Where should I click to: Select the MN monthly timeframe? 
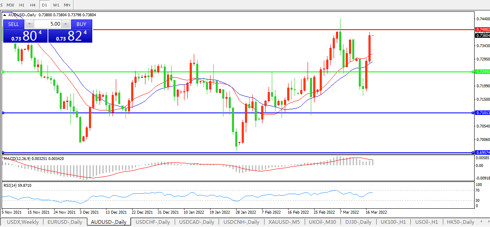point(67,5)
